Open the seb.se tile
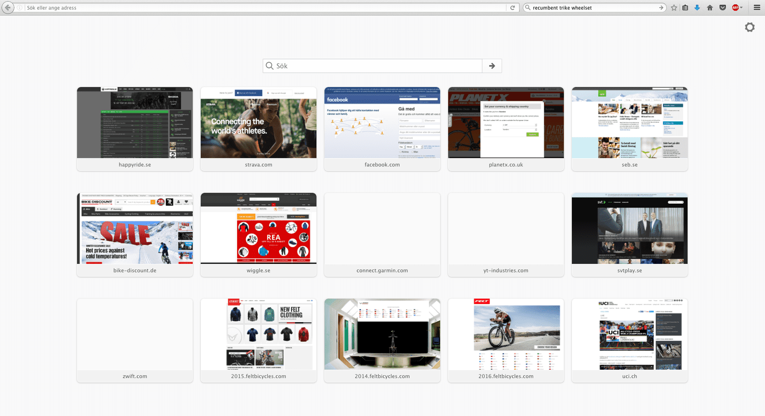 pos(630,129)
